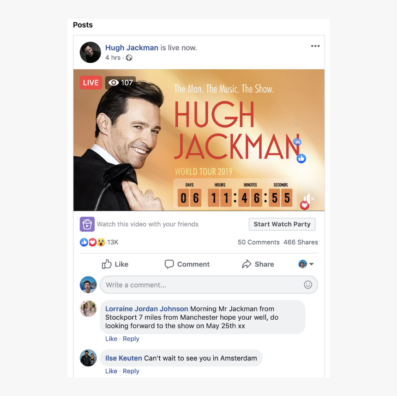Click the Posts section heading
397x396 pixels.
pyautogui.click(x=83, y=25)
